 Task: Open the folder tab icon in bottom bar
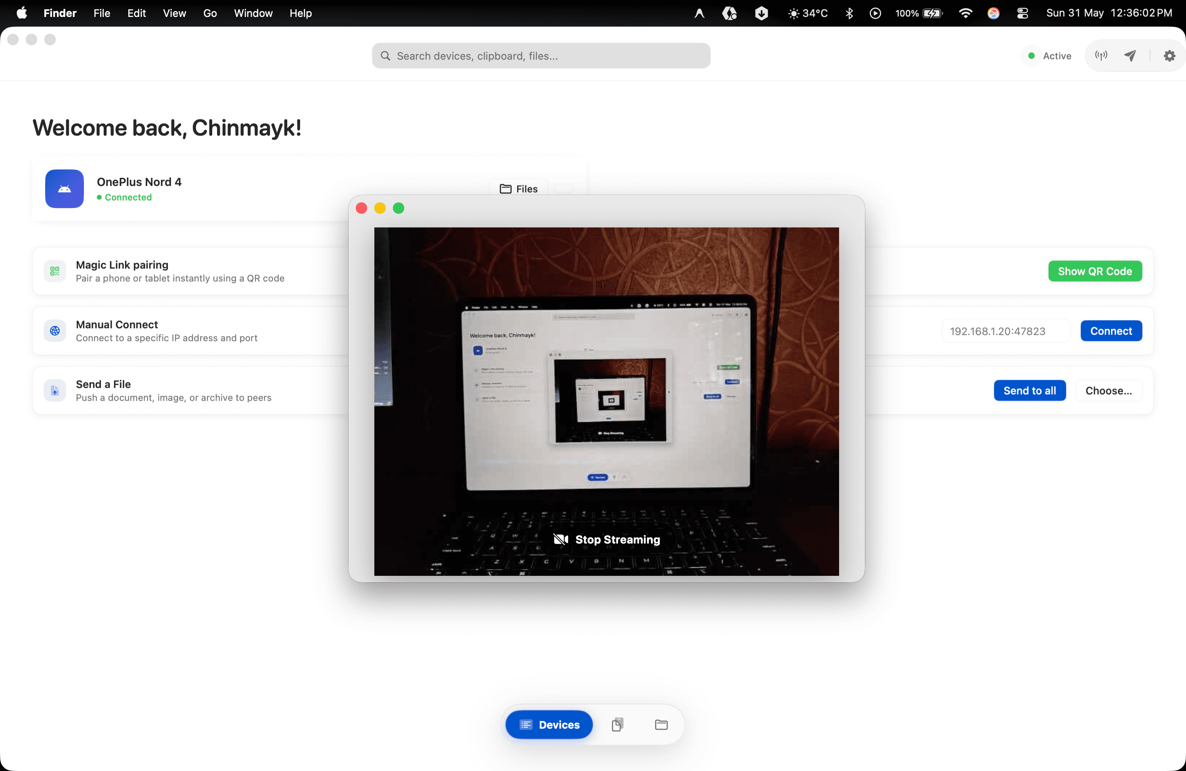(661, 724)
